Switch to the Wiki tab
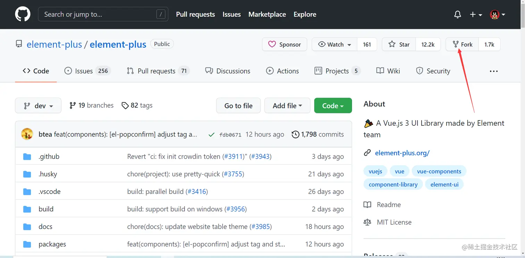The height and width of the screenshot is (258, 525). click(388, 71)
